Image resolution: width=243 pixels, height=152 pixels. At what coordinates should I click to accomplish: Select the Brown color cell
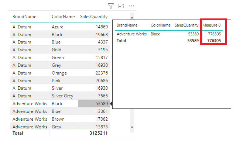[58, 119]
